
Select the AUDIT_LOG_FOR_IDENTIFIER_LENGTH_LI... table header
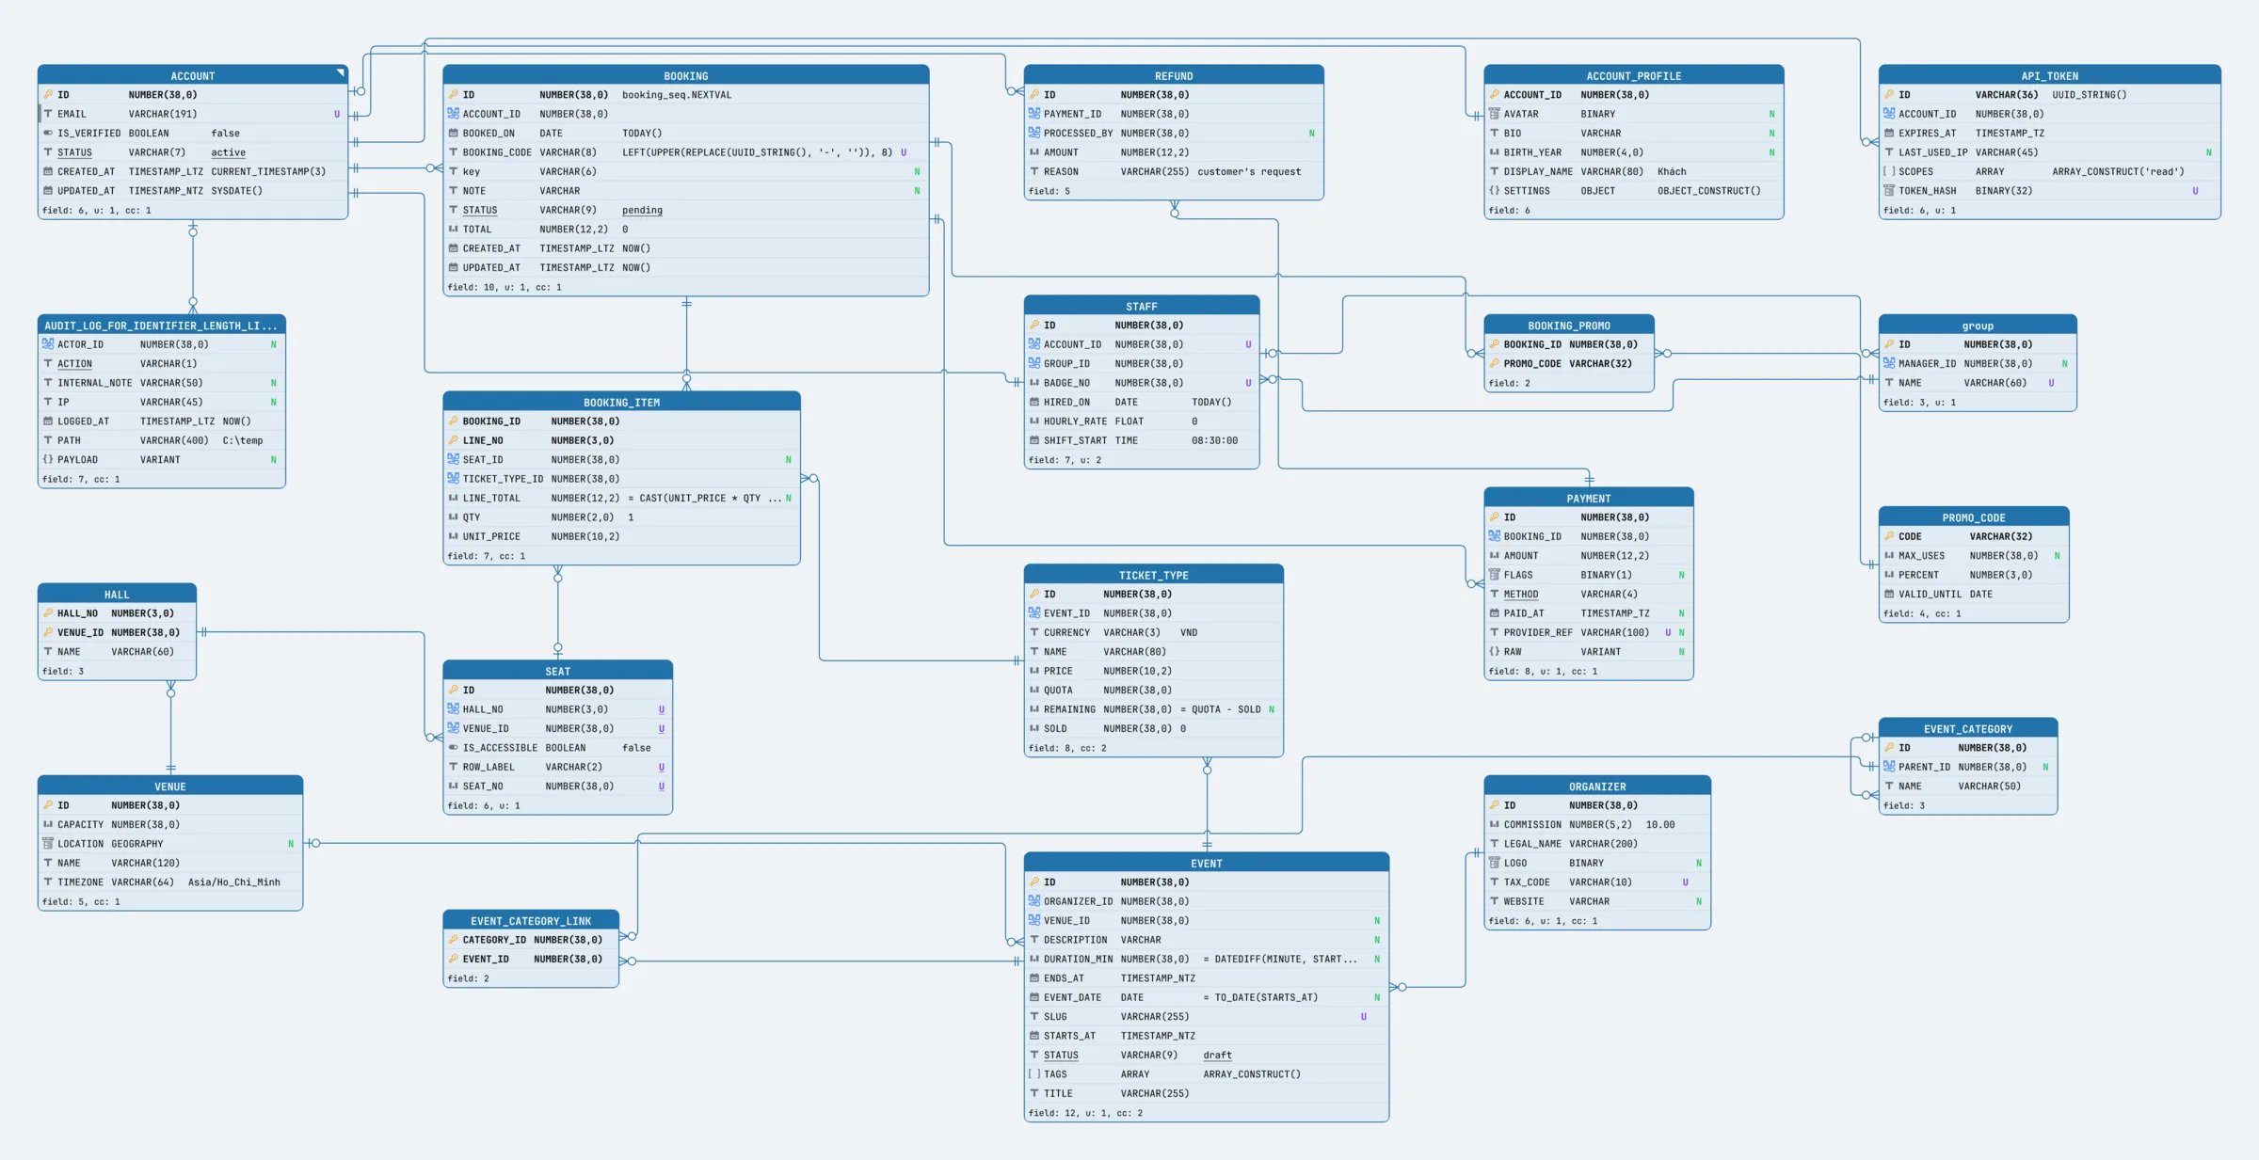(162, 326)
